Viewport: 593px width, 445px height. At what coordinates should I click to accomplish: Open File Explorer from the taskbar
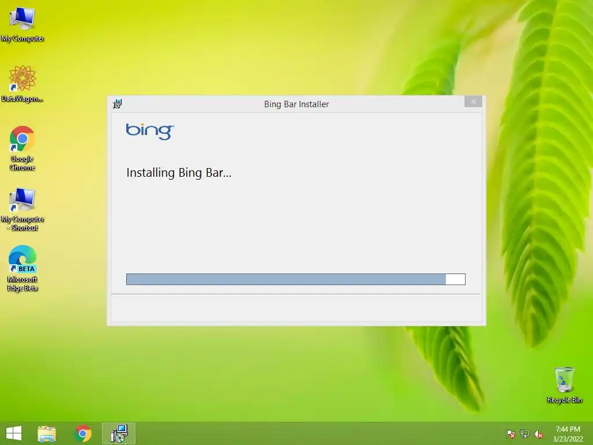[x=47, y=433]
